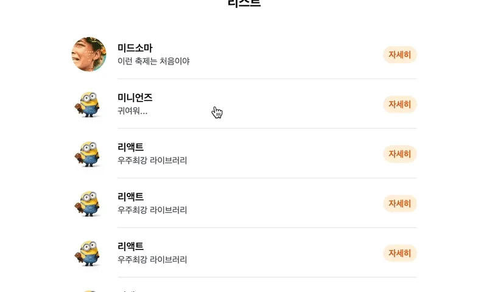
Task: Click 우주최강 라이브러리 under the second 리액트
Action: 152,210
